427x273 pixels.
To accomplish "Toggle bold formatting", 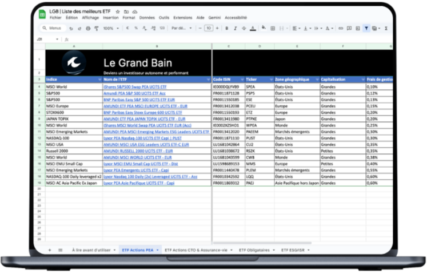I will [x=226, y=28].
